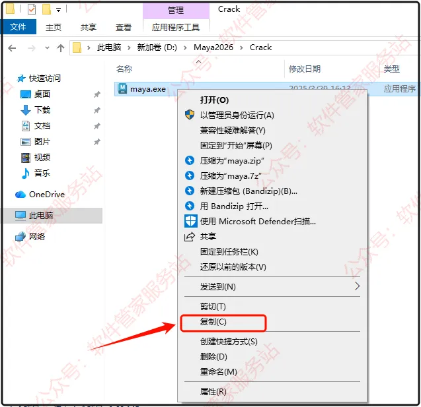Open 快速访问 in the navigation pane
421x407 pixels.
(x=44, y=78)
